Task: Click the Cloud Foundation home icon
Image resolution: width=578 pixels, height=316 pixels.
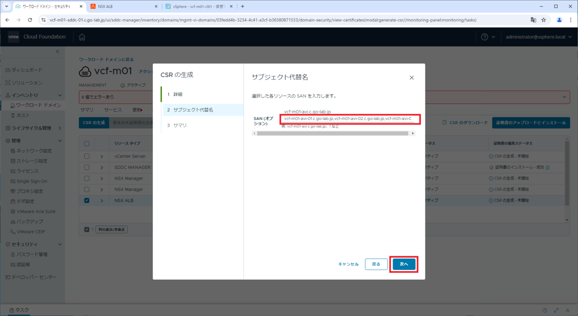Action: (x=82, y=37)
